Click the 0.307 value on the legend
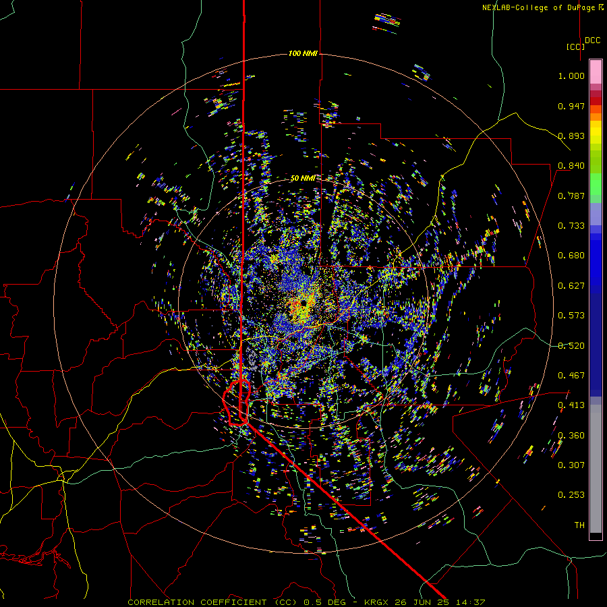 coord(571,465)
